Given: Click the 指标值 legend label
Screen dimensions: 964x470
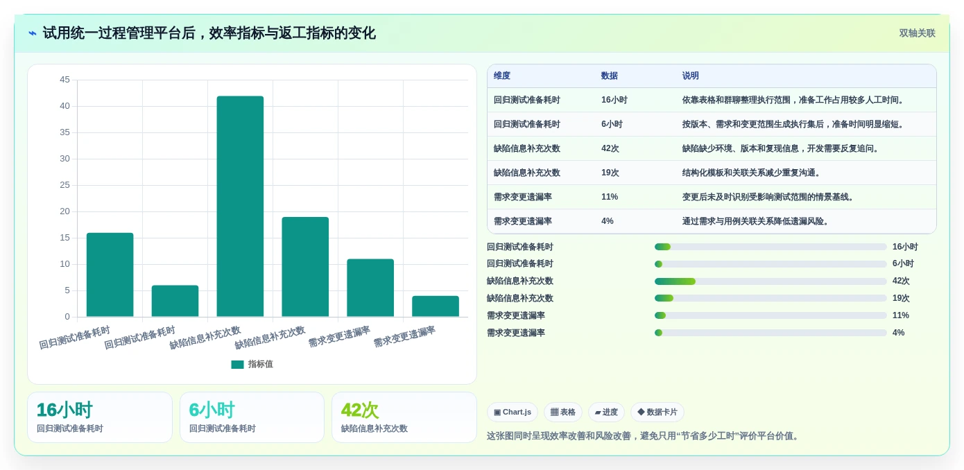Looking at the screenshot, I should (261, 365).
